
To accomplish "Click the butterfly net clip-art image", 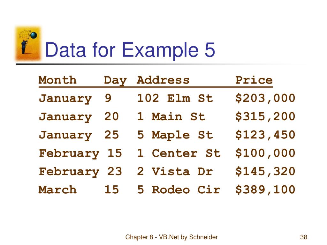I will 28,43.
